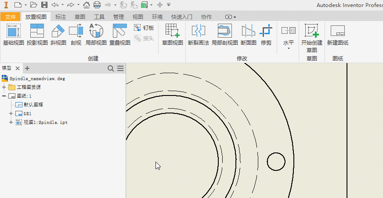Select 默认图框 in the model tree
Viewport: 383px width, 198px height.
pyautogui.click(x=33, y=105)
